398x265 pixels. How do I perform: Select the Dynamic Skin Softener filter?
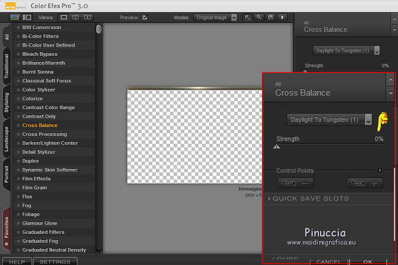point(50,170)
